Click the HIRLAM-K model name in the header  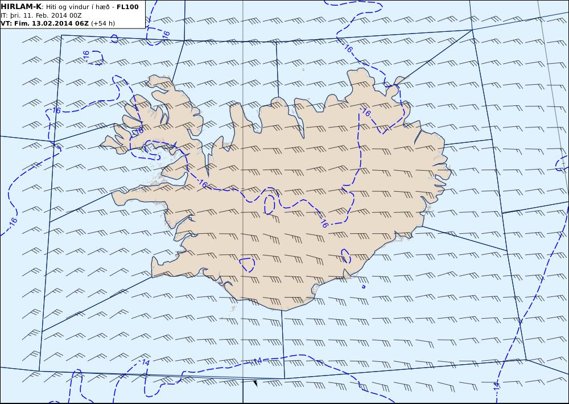click(x=20, y=7)
